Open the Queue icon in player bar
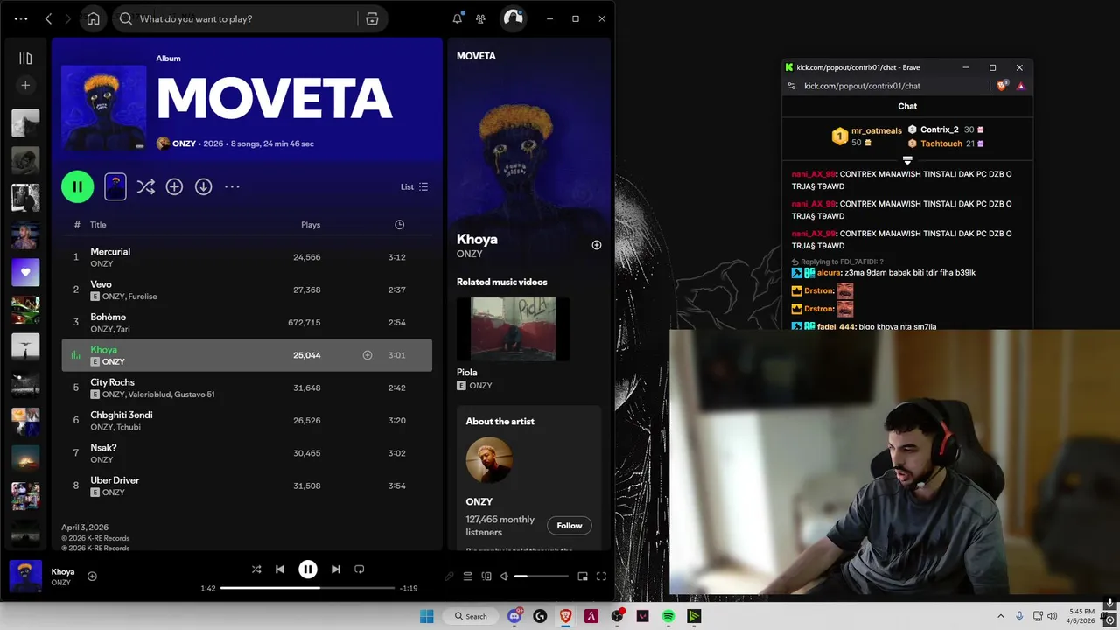Image resolution: width=1120 pixels, height=630 pixels. point(467,576)
